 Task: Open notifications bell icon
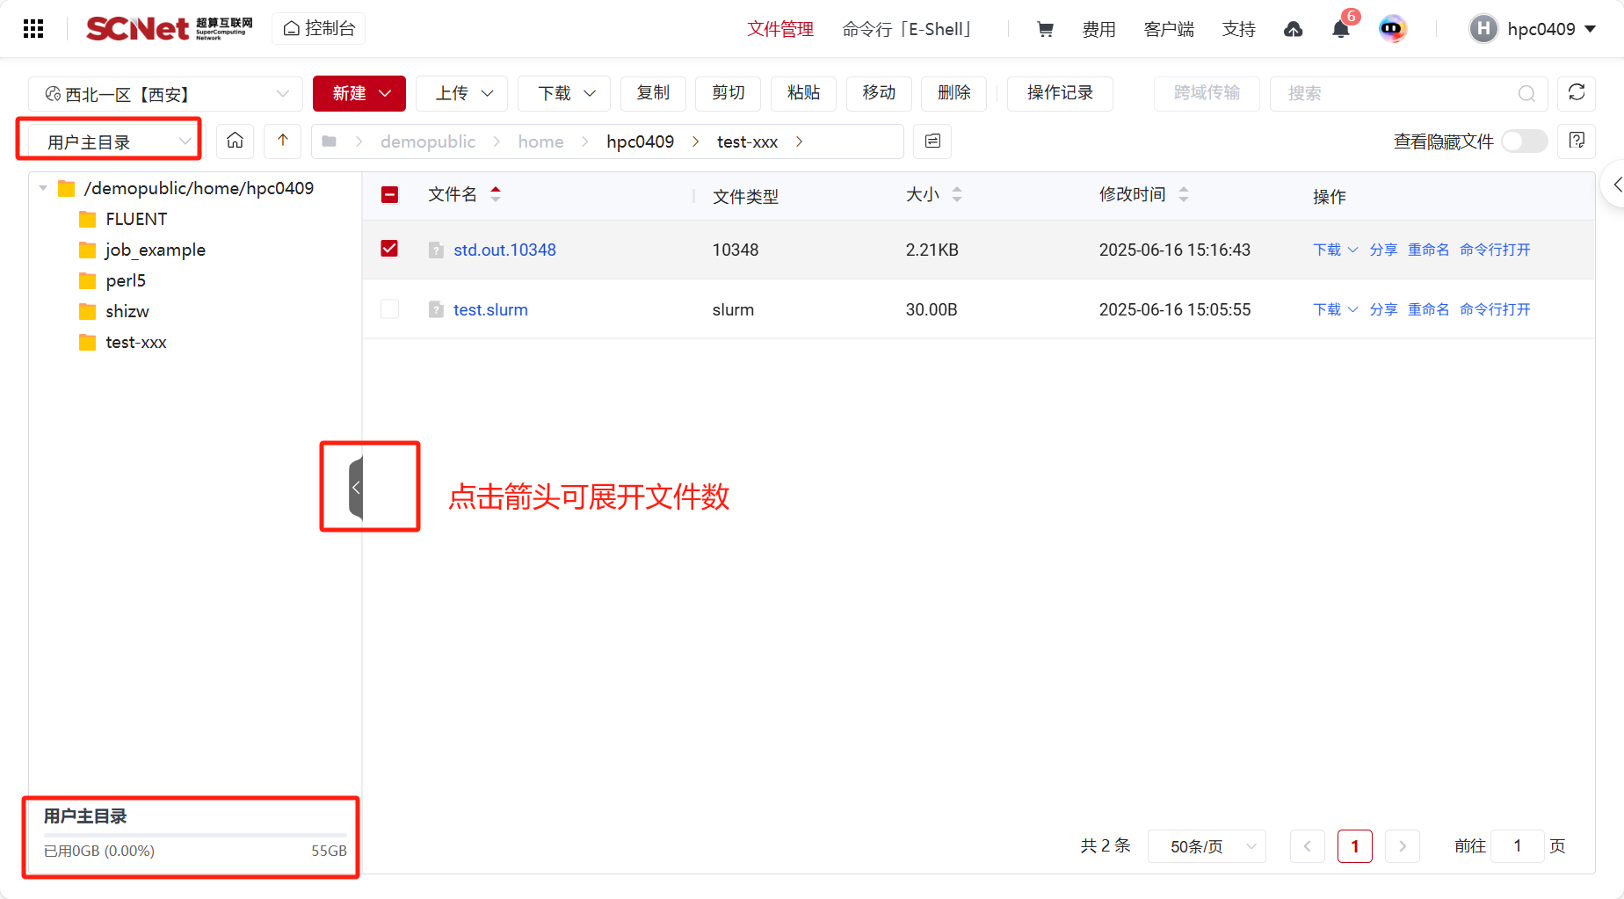click(x=1340, y=30)
